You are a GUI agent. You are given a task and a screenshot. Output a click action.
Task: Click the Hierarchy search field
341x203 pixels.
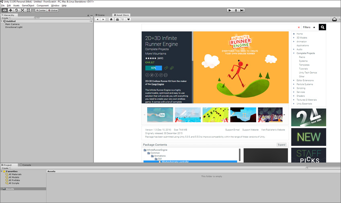click(62, 18)
